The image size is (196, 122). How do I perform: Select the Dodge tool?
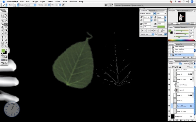click(x=6, y=33)
